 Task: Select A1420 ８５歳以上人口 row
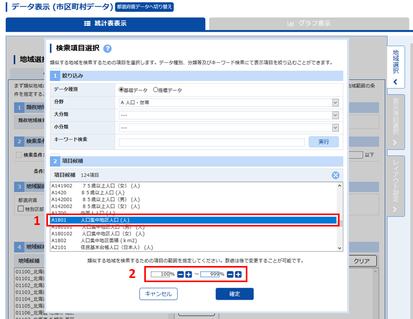coord(193,193)
